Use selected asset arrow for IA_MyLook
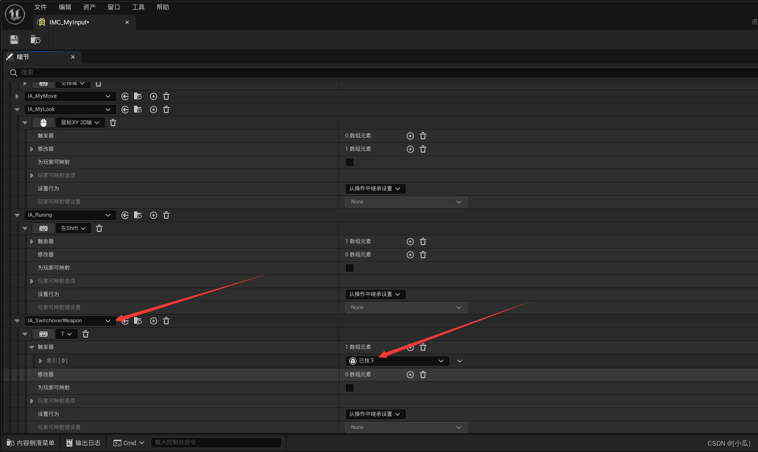The image size is (758, 452). click(x=125, y=110)
